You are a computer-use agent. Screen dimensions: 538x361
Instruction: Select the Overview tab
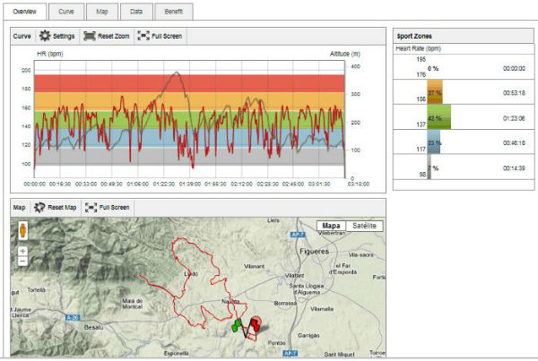27,12
